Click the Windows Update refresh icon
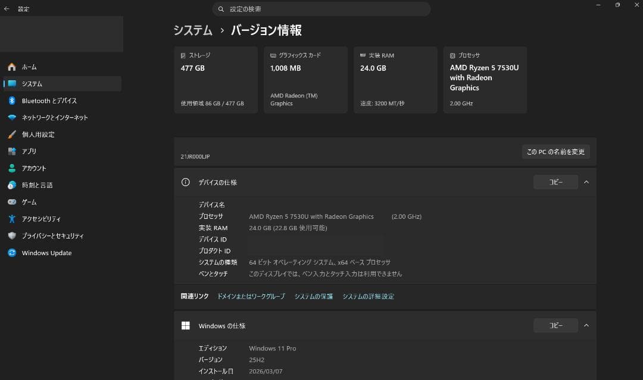This screenshot has height=380, width=643. coord(12,253)
